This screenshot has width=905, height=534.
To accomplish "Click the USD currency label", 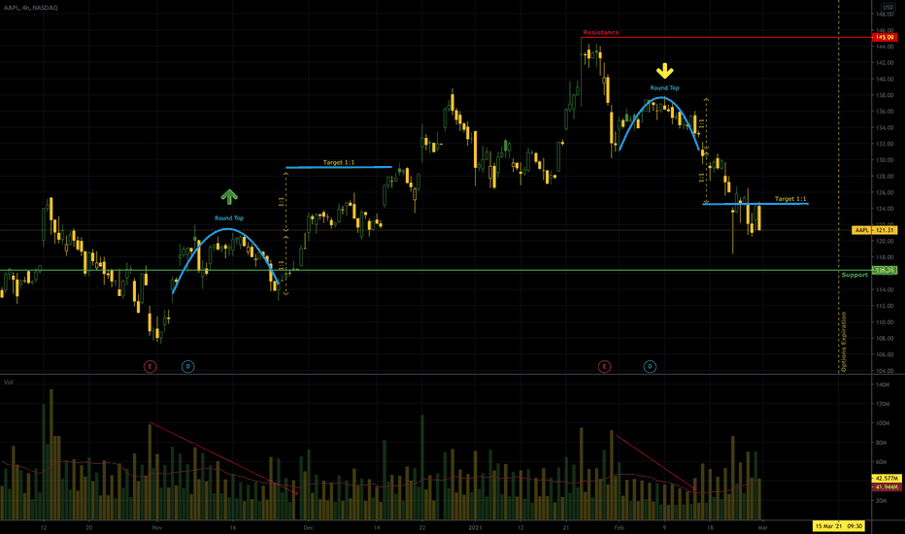I will tap(888, 7).
